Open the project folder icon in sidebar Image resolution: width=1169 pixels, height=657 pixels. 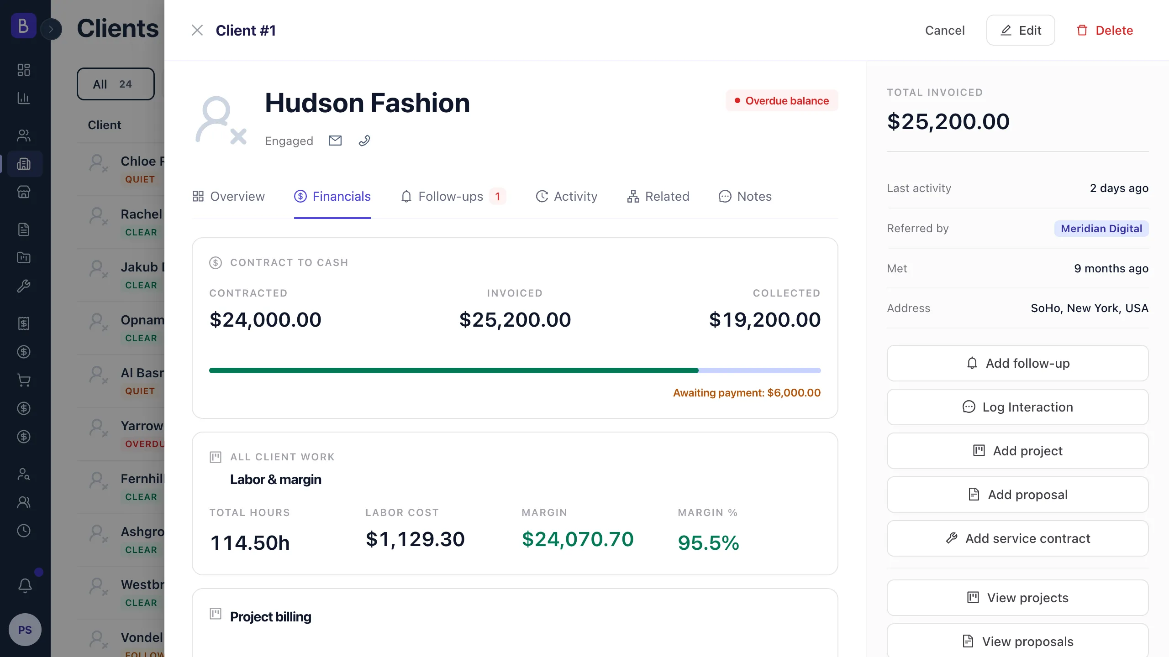pyautogui.click(x=24, y=258)
